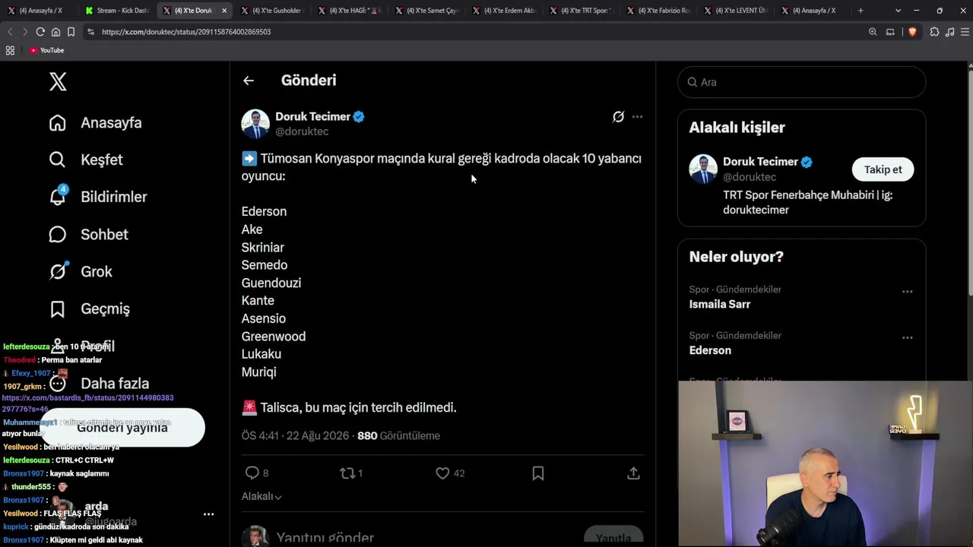Repost the Doruk Tecimer post
973x547 pixels.
pos(347,473)
